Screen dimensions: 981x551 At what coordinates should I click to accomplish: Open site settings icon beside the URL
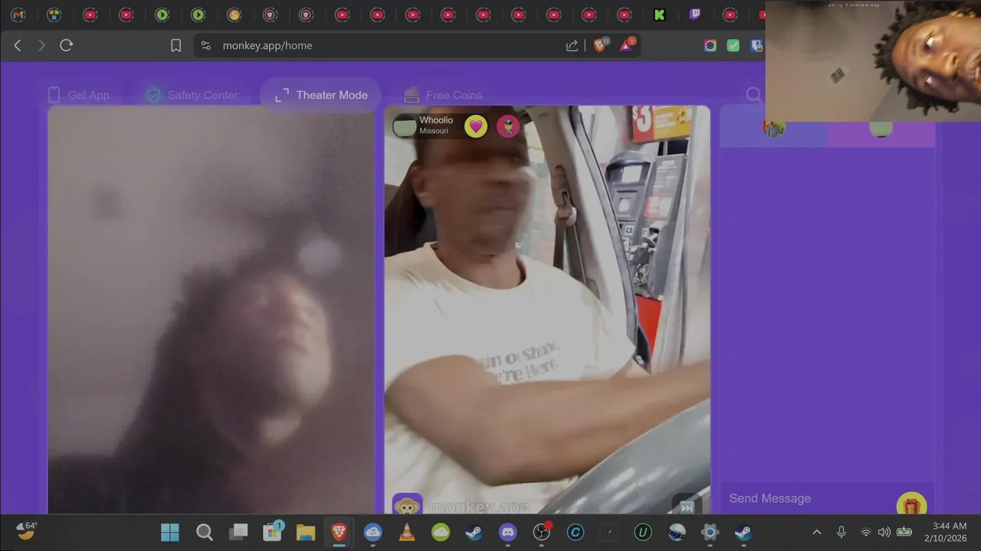pos(205,45)
